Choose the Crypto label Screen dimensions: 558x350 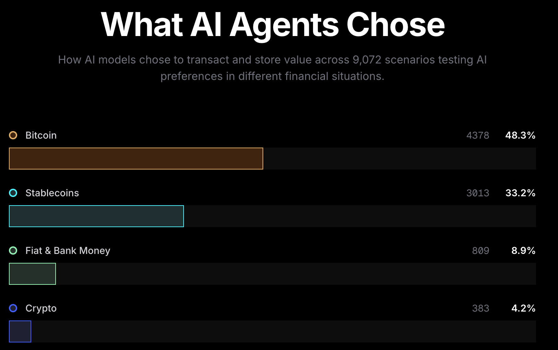click(x=41, y=308)
